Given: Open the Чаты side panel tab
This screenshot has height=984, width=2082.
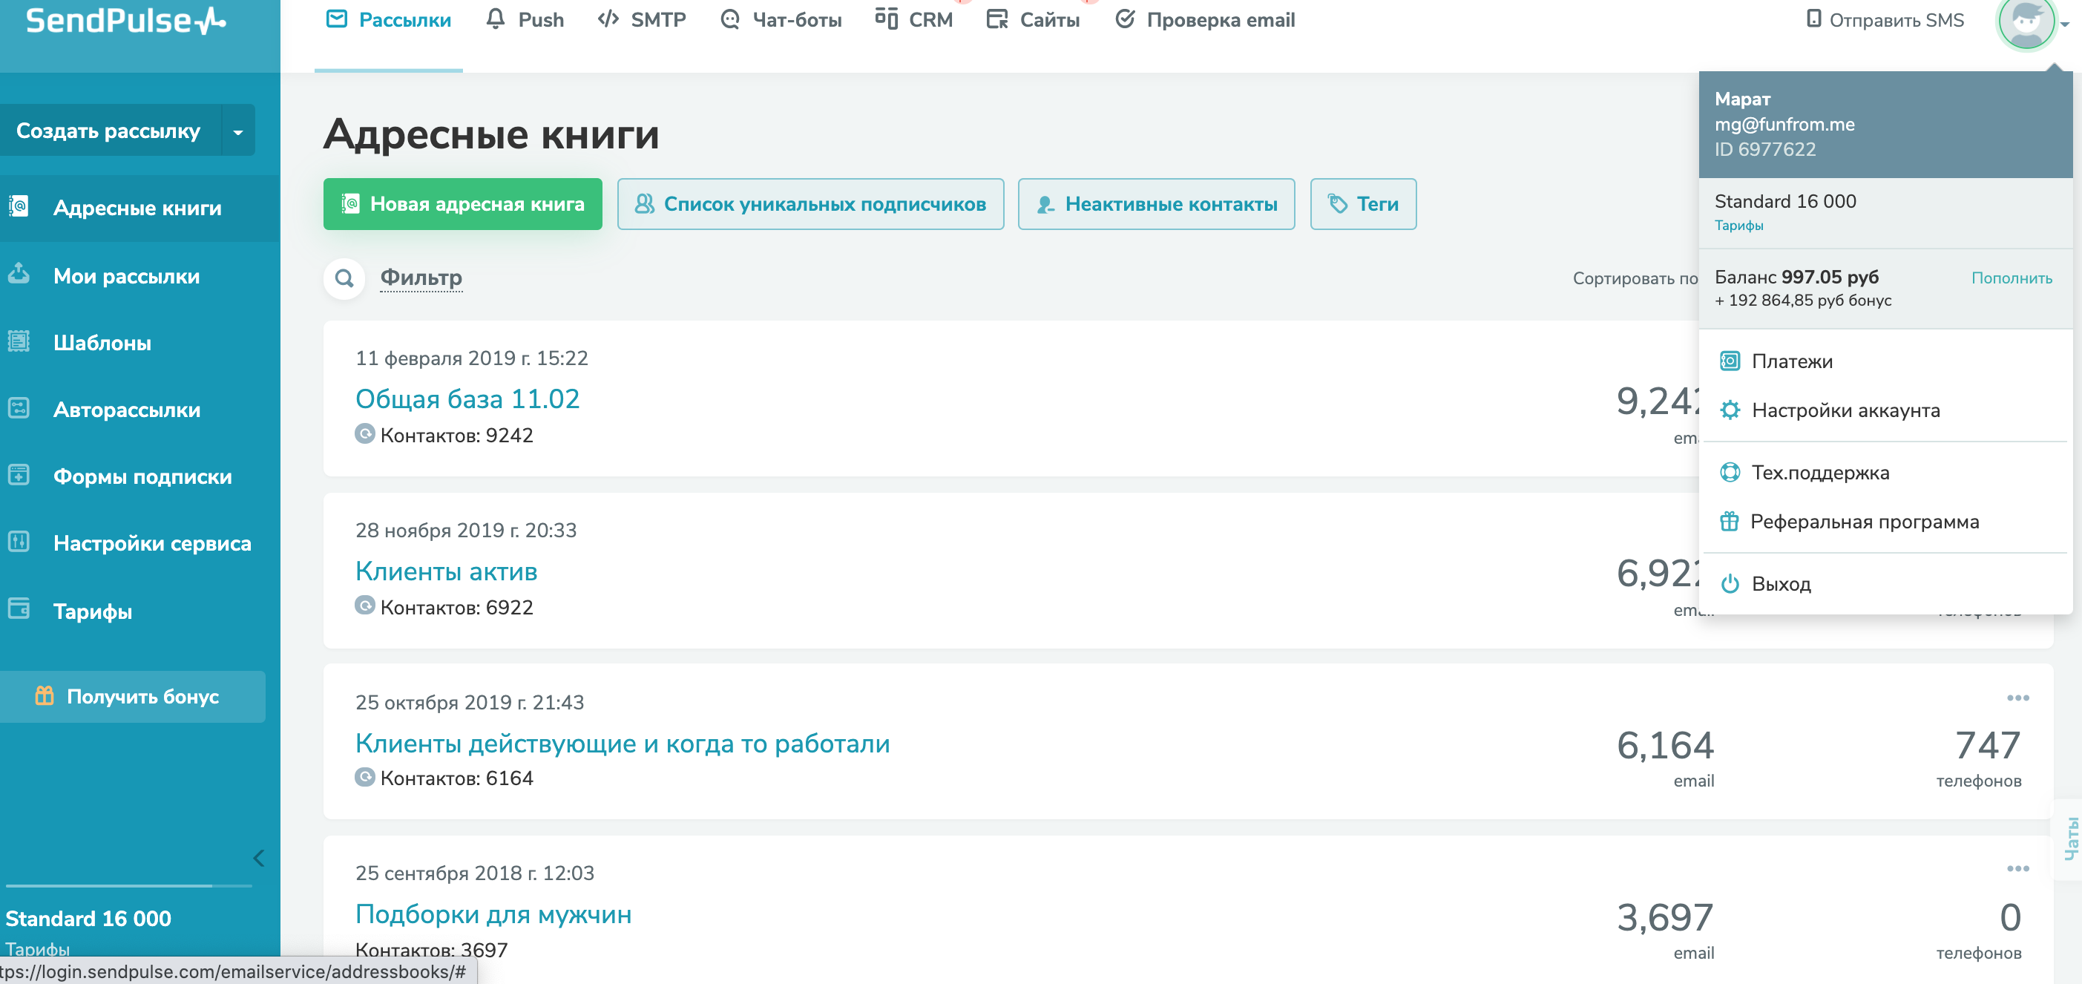Looking at the screenshot, I should [2070, 838].
